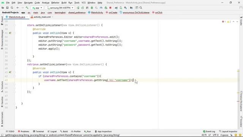This screenshot has width=243, height=137.
Task: Open the Build menu
Action: (x=64, y=3)
